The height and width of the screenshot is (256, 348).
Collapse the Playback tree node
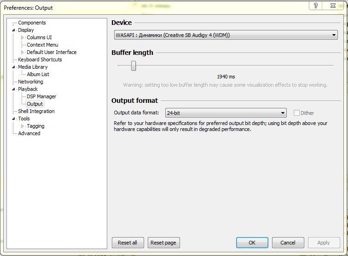pos(13,89)
